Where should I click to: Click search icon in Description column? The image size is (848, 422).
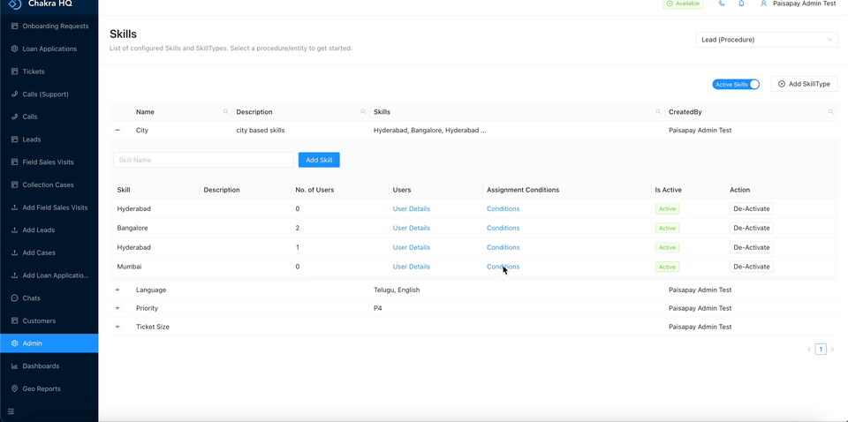[363, 112]
